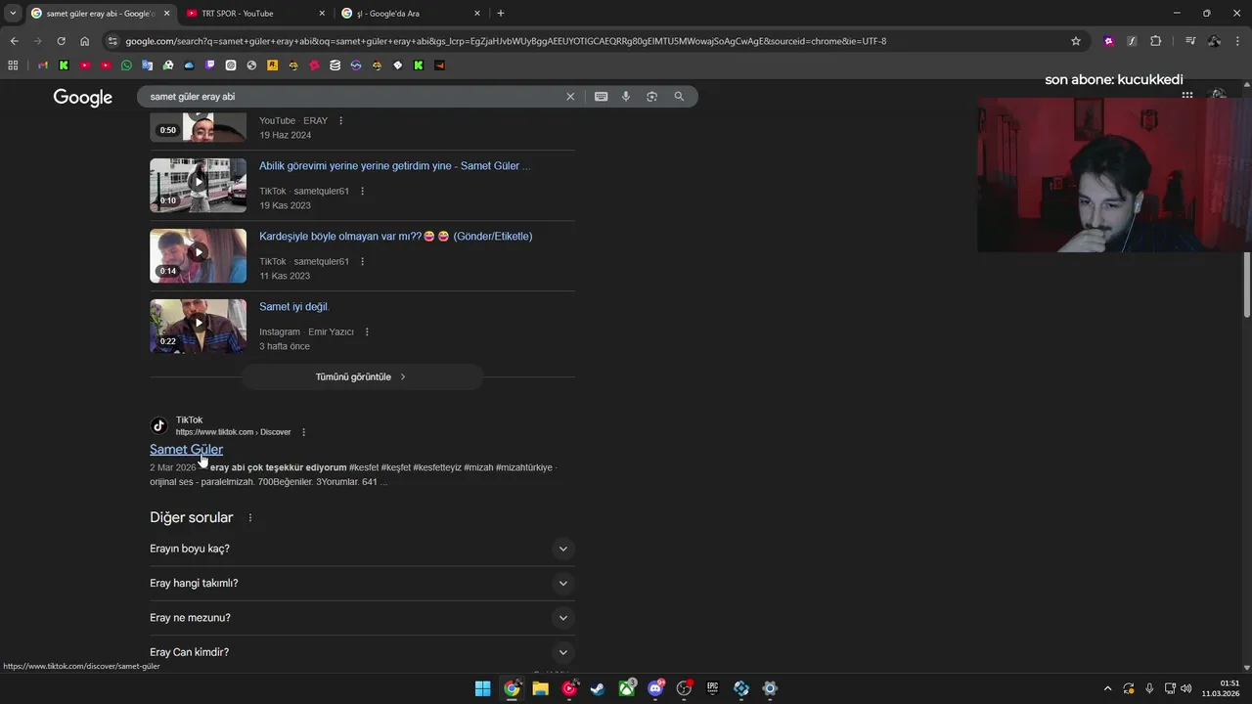The width and height of the screenshot is (1252, 704).
Task: Open the Twitch bookmark icon
Action: tap(209, 66)
